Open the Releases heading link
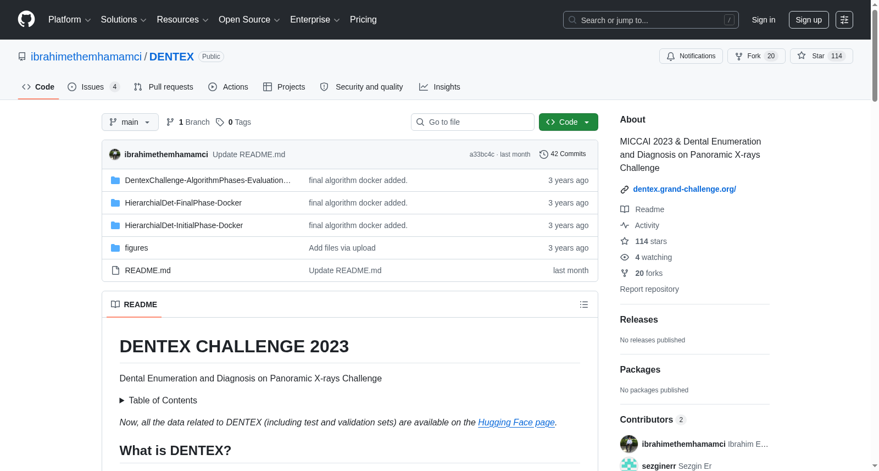The width and height of the screenshot is (879, 471). (x=639, y=320)
